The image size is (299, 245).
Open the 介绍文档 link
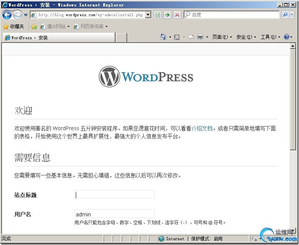pos(202,128)
